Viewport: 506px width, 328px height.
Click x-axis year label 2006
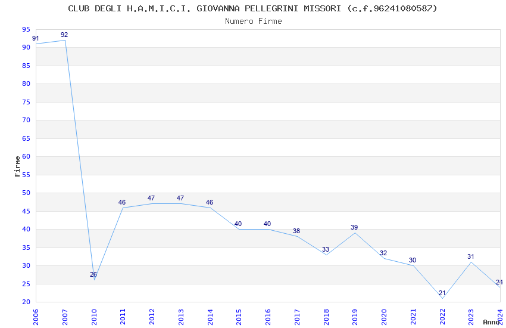(36, 317)
